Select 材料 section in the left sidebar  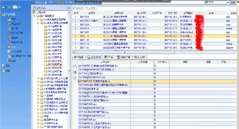coord(8,71)
